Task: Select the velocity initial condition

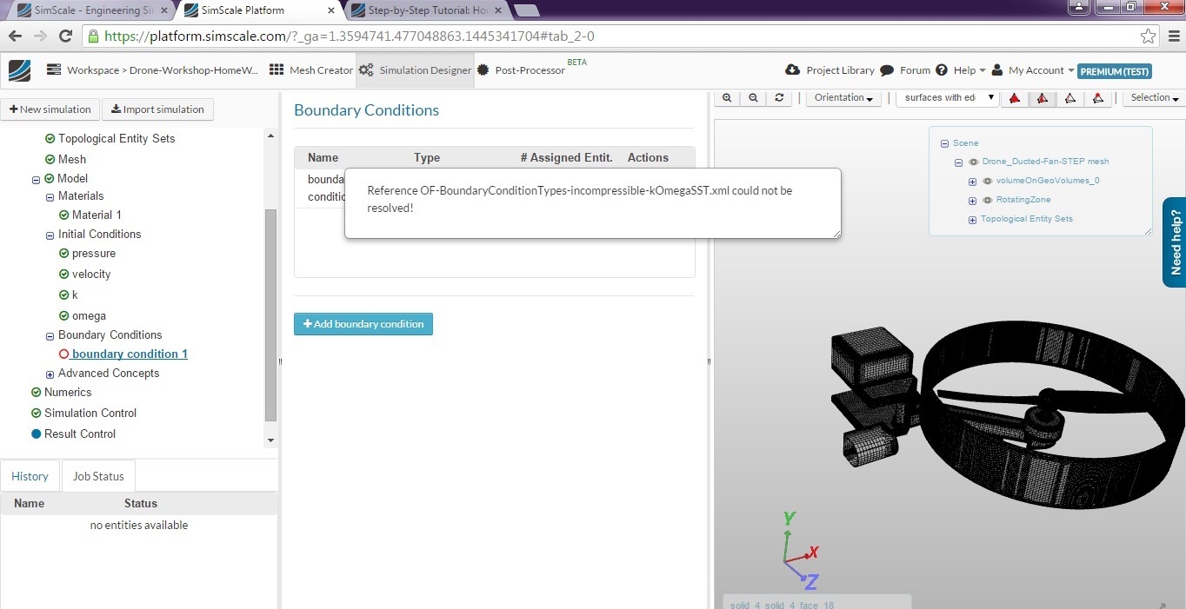Action: 91,275
